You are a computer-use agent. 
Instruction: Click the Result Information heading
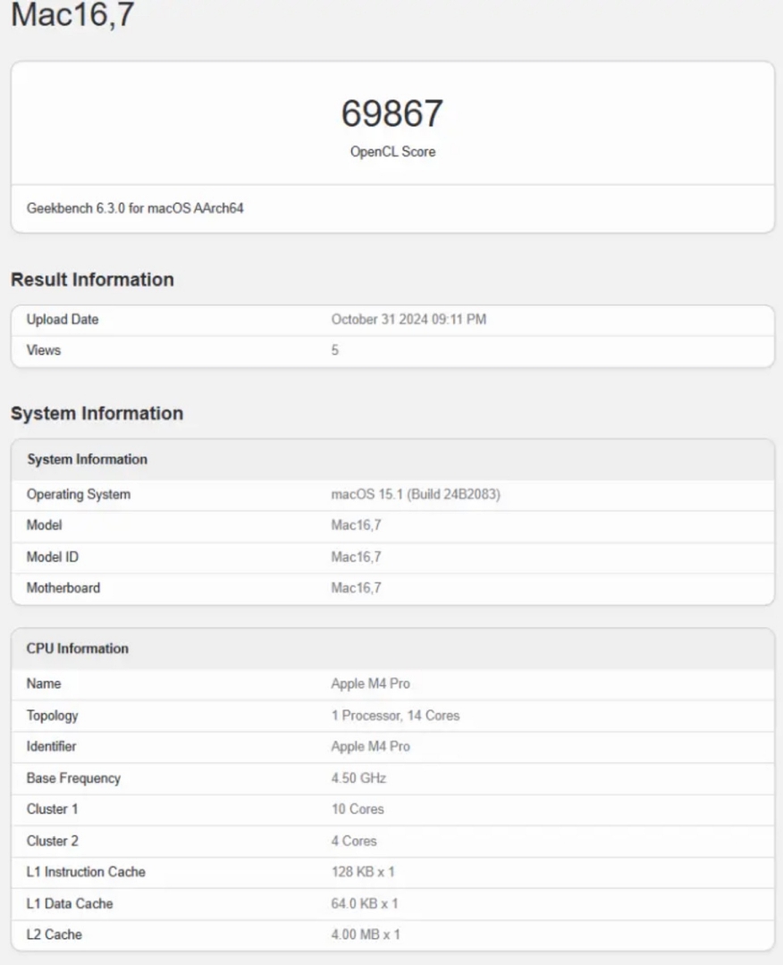[x=92, y=280]
